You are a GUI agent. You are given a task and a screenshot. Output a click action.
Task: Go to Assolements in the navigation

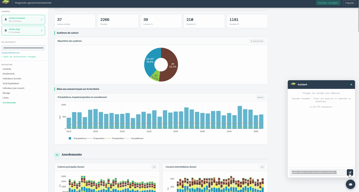point(9,74)
